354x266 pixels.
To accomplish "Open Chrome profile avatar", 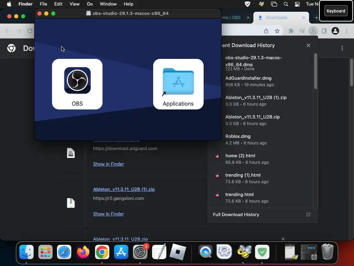I will click(x=335, y=31).
